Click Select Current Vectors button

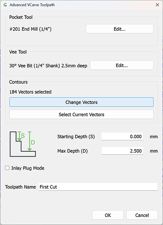(x=81, y=114)
